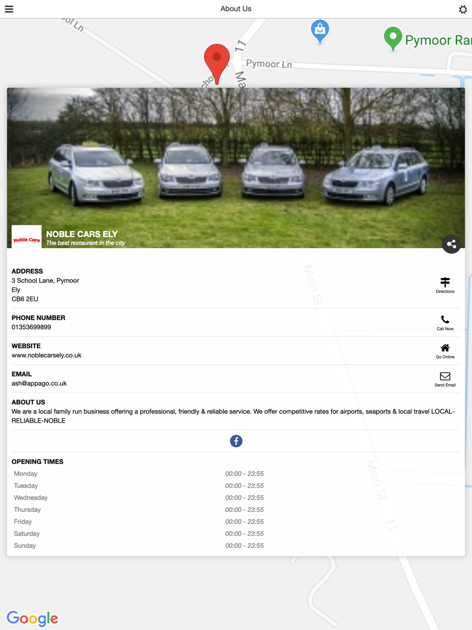This screenshot has width=472, height=630.
Task: Click the green Pymoor map marker
Action: click(393, 39)
